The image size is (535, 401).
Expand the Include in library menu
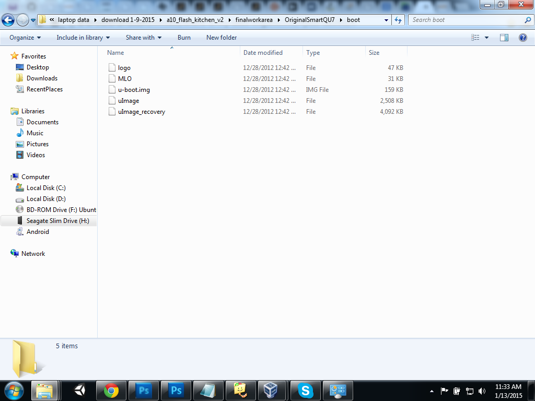(83, 38)
